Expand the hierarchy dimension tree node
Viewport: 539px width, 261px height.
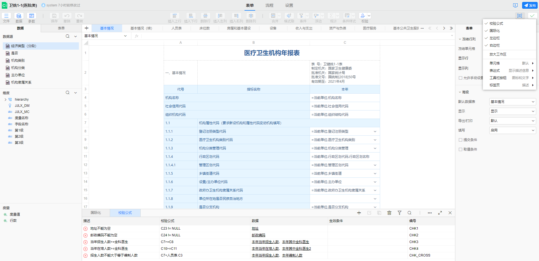point(5,100)
